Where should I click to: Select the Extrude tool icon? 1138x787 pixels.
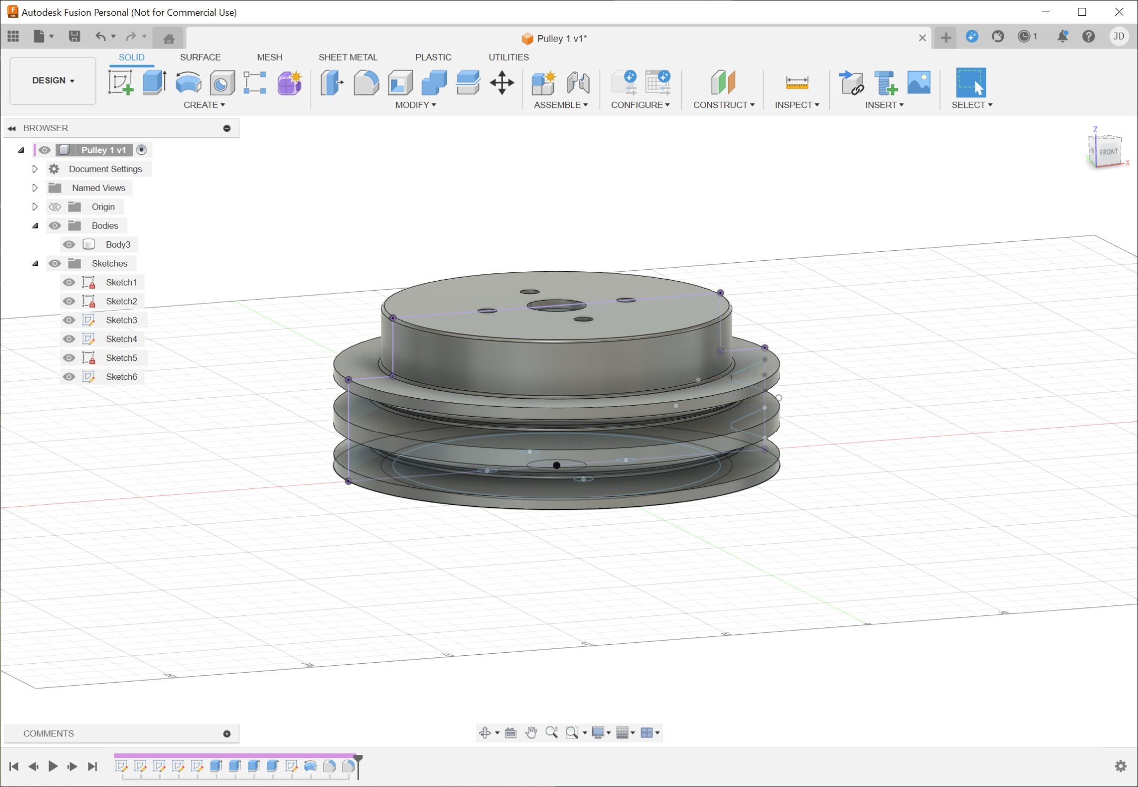pos(154,83)
